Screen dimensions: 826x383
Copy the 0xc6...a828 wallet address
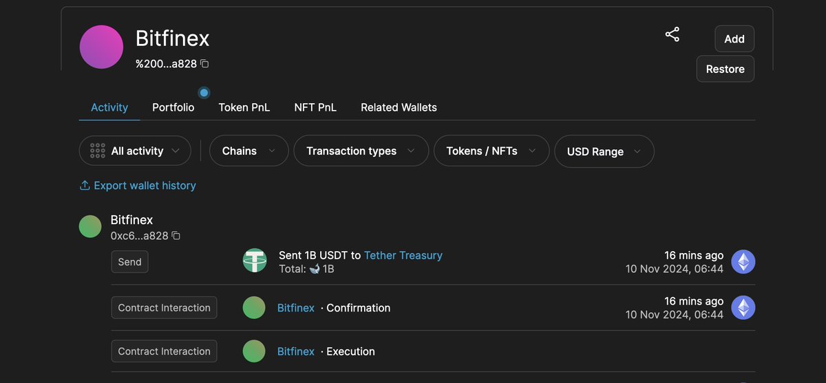pyautogui.click(x=176, y=236)
